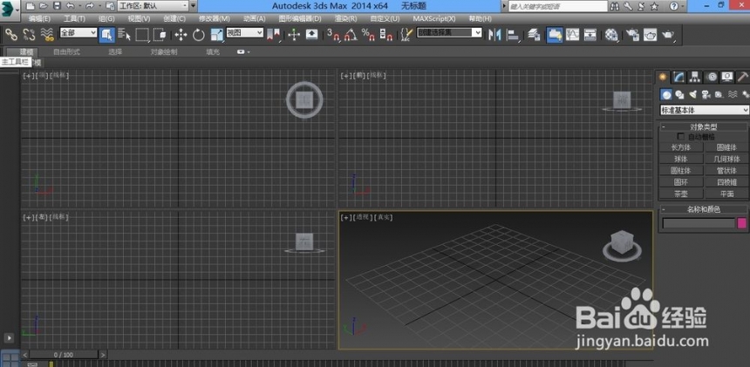Expand the Help question mark dropdown arrow

click(685, 6)
